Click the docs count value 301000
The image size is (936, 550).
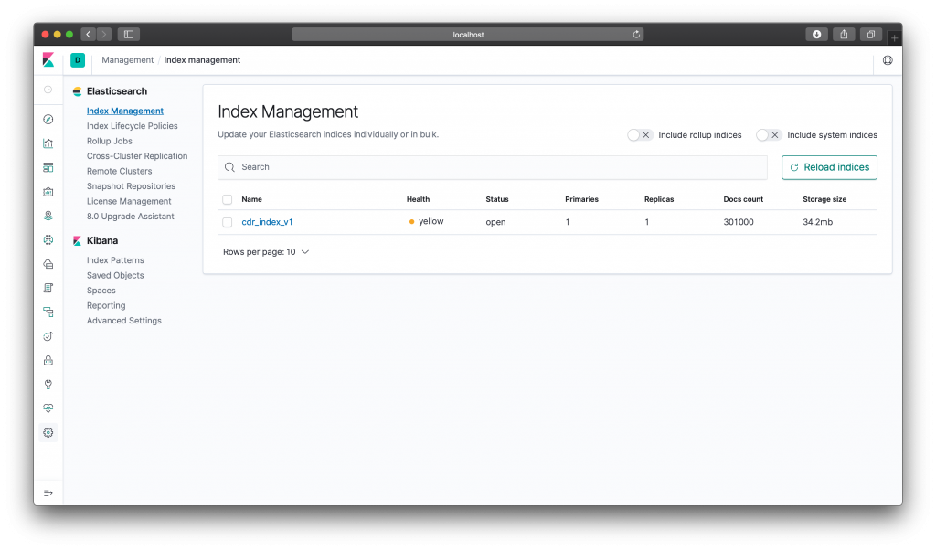pos(739,222)
